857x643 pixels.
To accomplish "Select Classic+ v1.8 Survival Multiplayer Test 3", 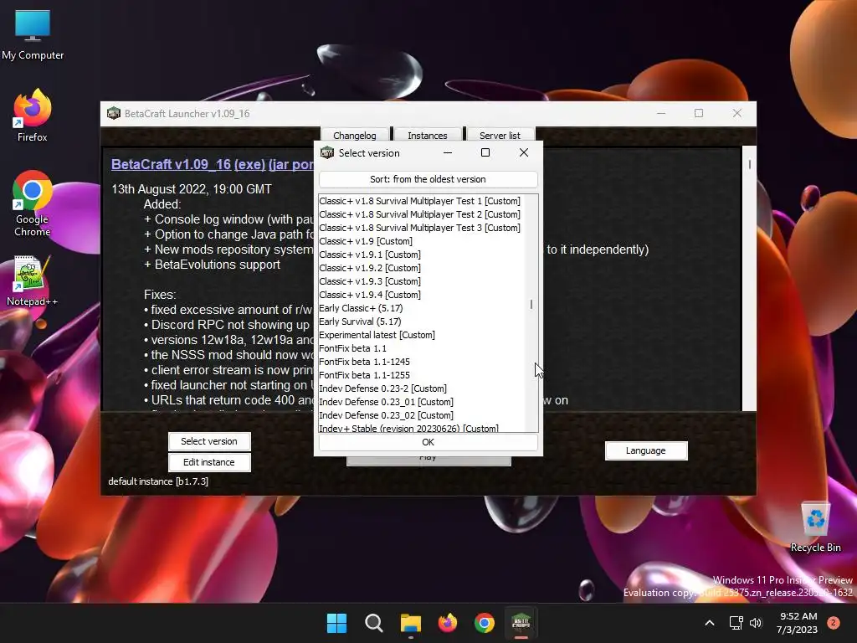I will (x=420, y=228).
